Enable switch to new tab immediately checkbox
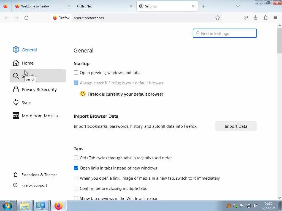 (76, 178)
